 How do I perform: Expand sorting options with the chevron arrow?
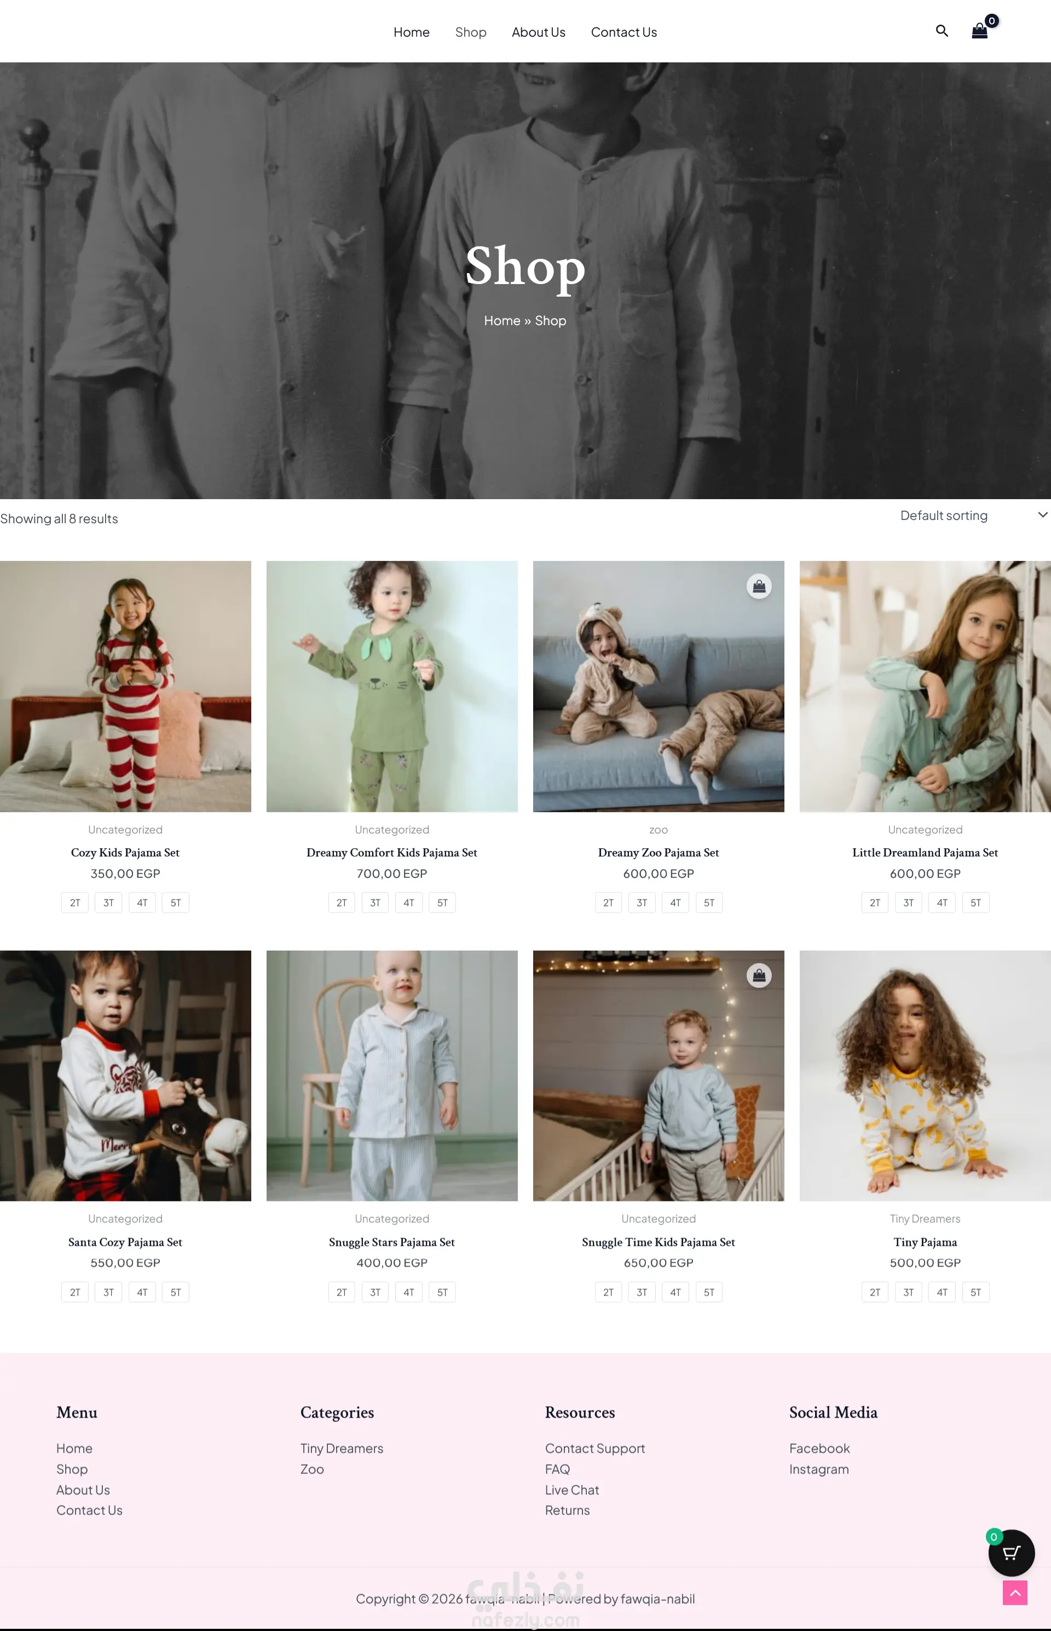1043,514
